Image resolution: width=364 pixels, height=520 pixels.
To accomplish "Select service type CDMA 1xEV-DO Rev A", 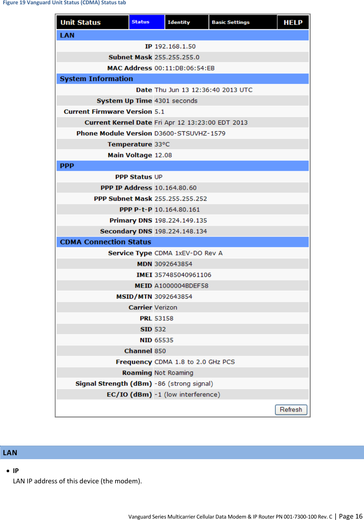I will point(188,253).
